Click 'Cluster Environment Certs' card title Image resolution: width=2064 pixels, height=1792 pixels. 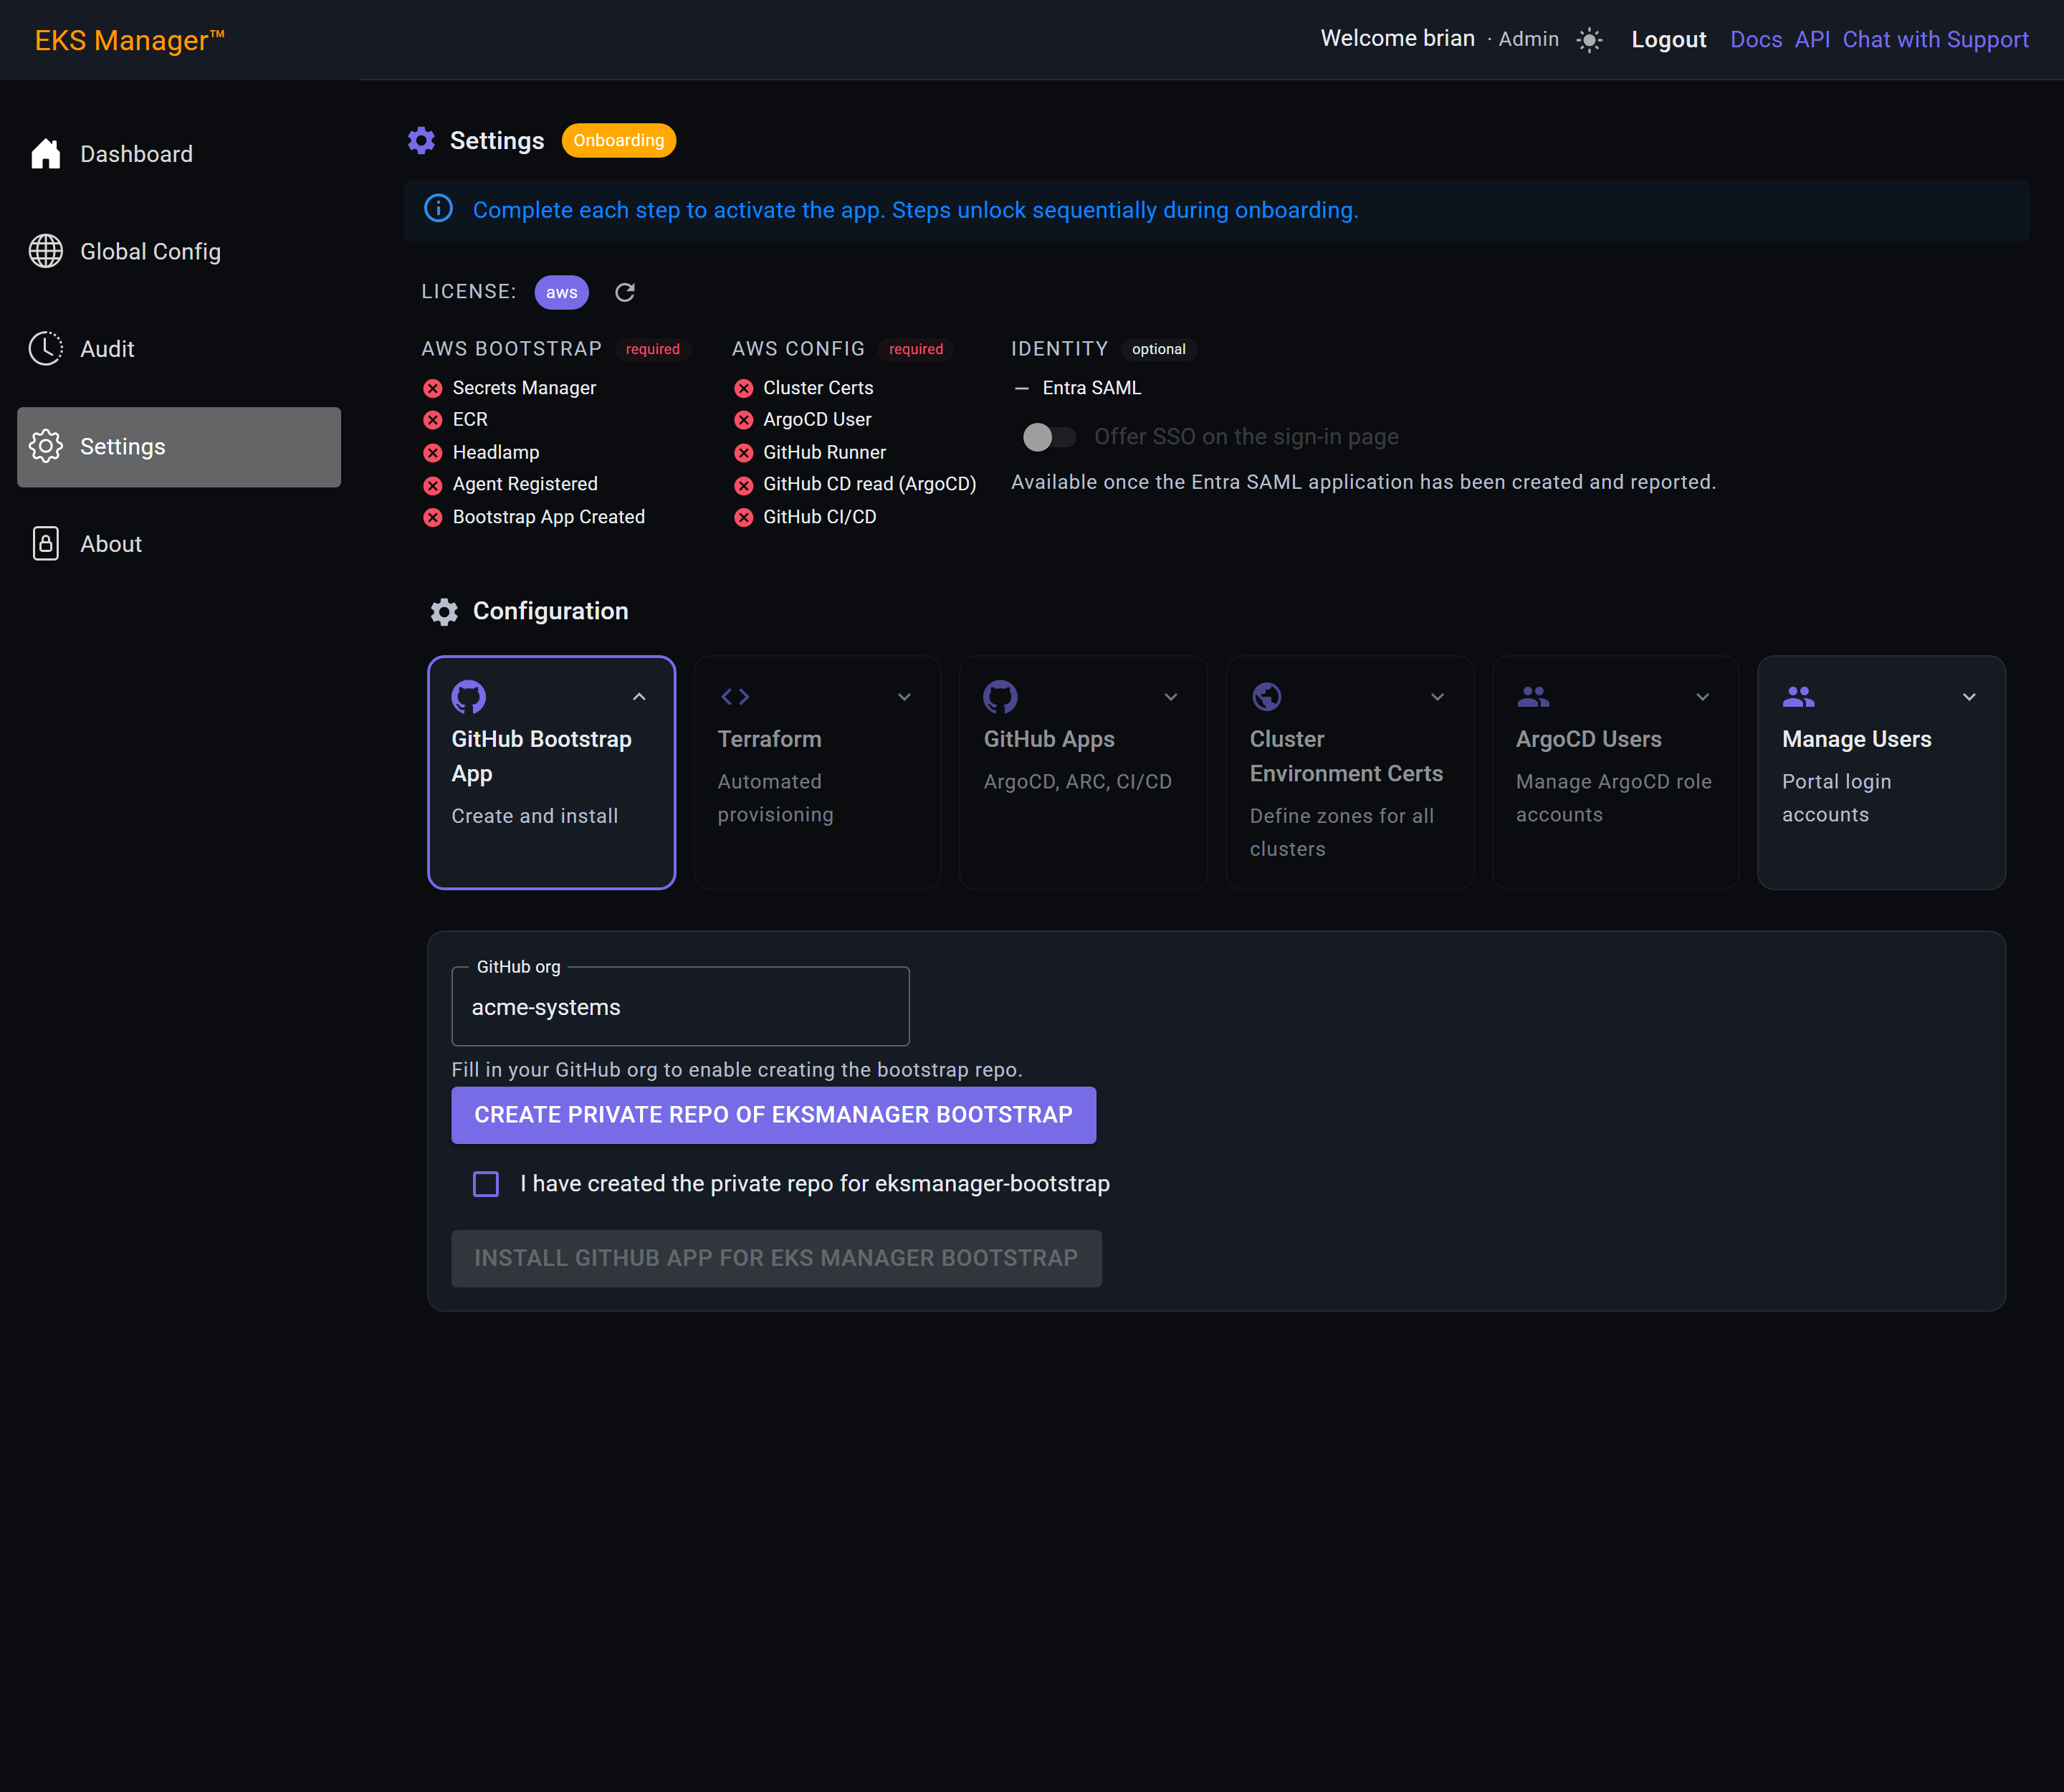point(1346,756)
